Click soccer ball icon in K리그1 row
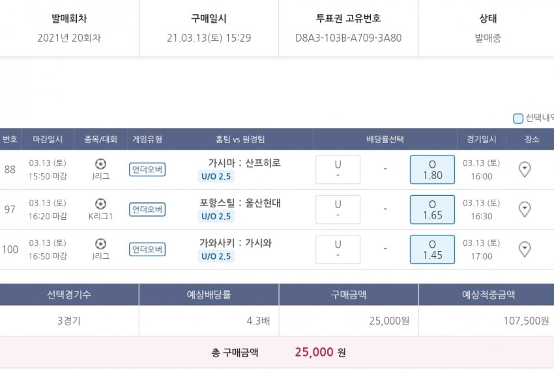Viewport: 554px width, 374px height. point(100,204)
